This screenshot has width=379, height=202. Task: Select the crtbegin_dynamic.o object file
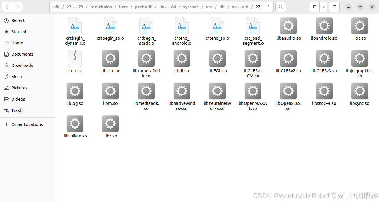click(75, 32)
